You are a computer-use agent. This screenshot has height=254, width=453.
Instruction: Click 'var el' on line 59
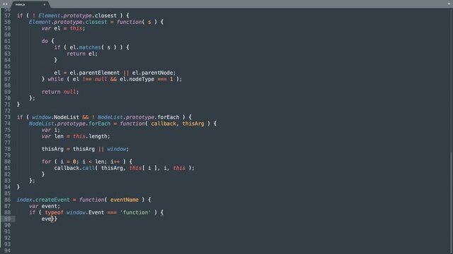(x=51, y=28)
